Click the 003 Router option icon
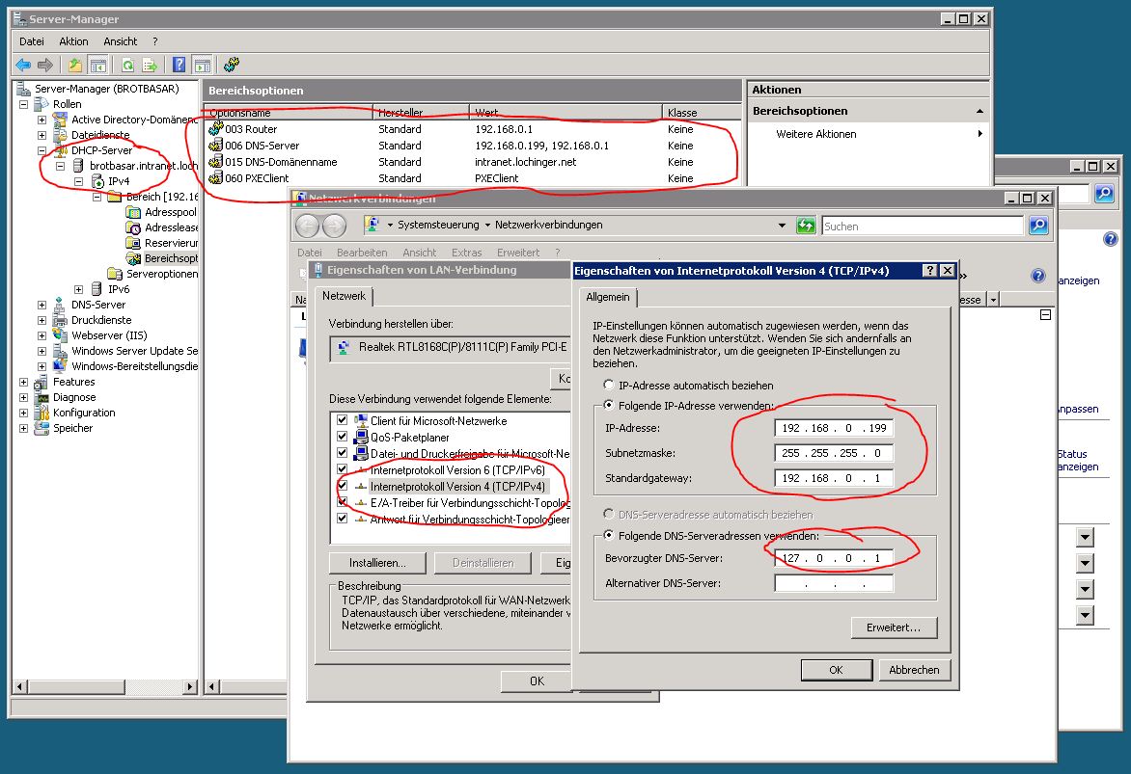 [x=215, y=129]
